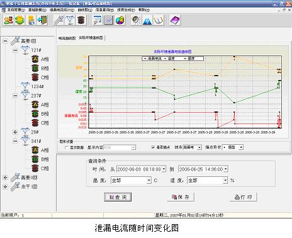Click the 查询 button
Screen dimensions: 292x238
pyautogui.click(x=118, y=197)
